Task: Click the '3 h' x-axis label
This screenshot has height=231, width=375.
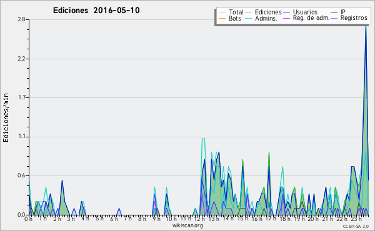Action: pos(71,219)
